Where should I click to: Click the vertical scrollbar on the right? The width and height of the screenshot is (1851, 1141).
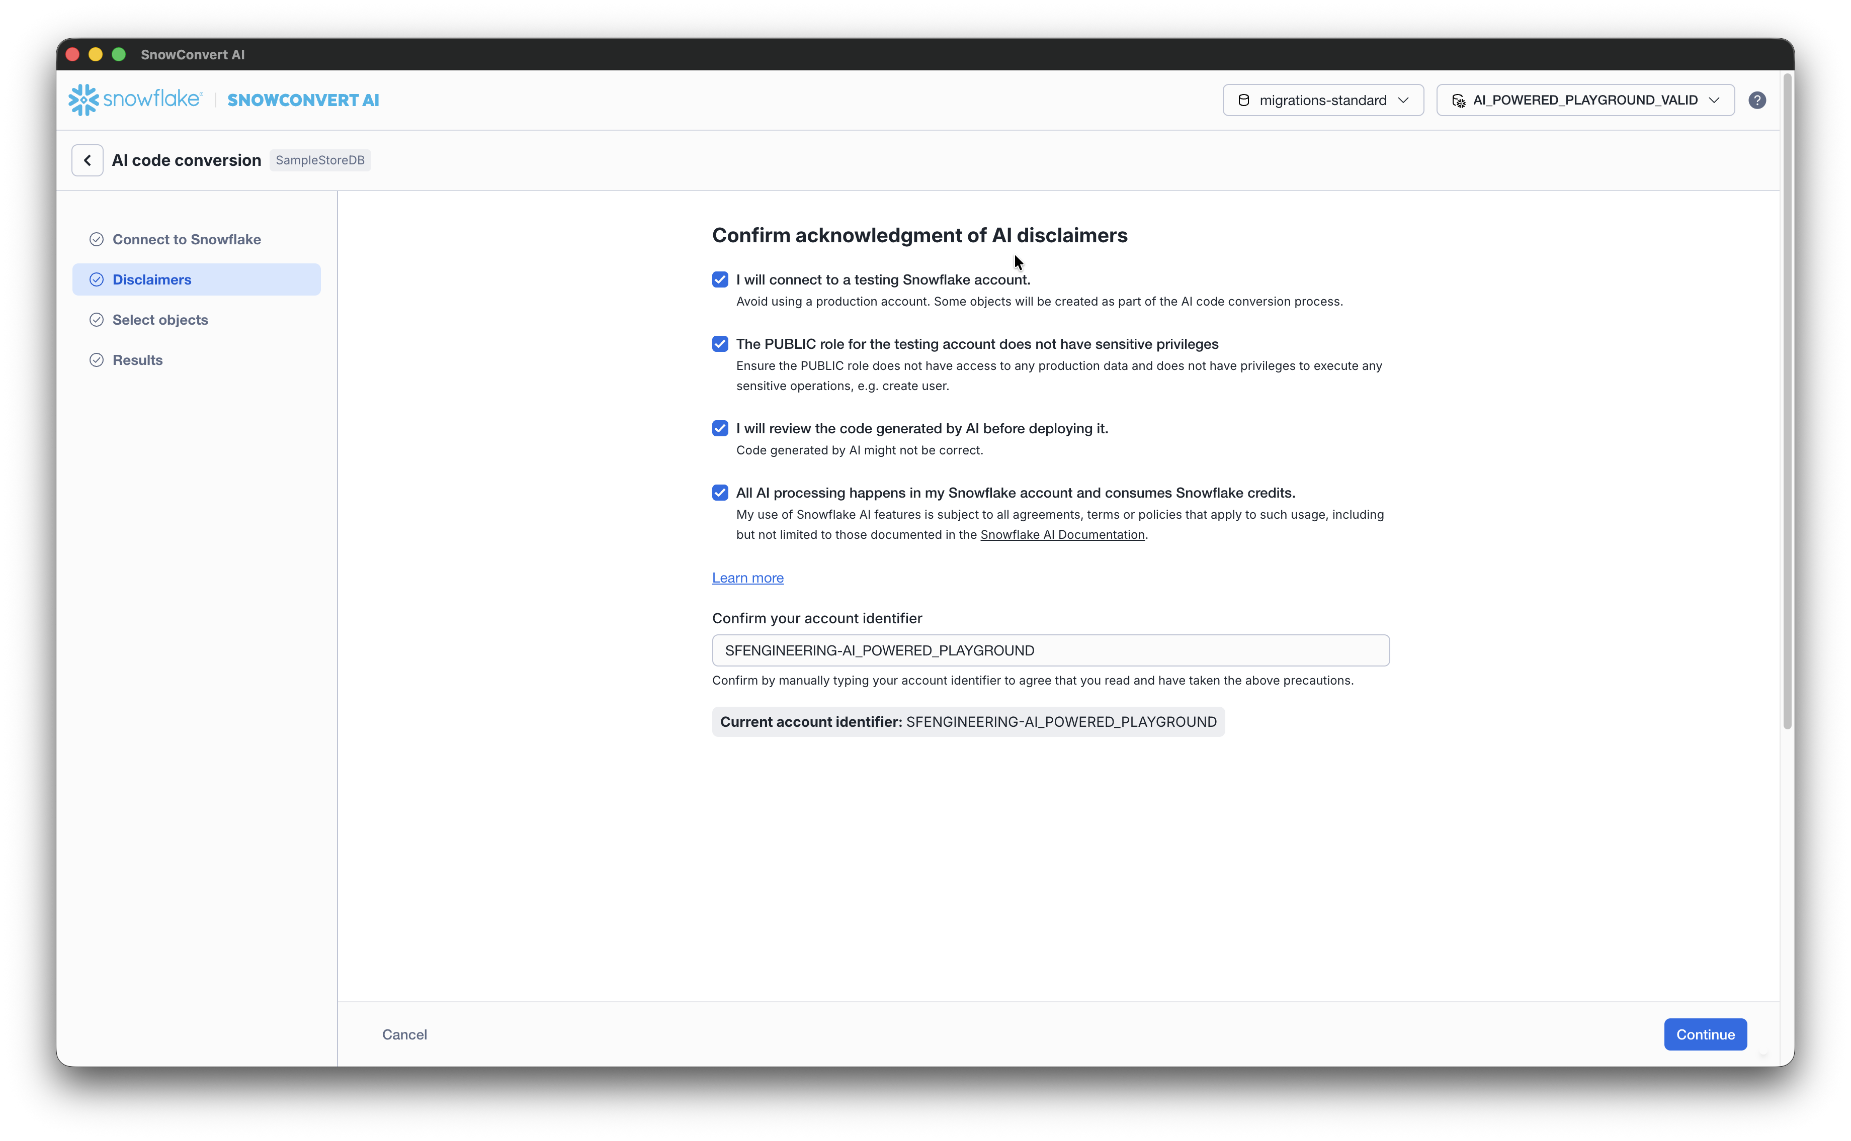1787,400
